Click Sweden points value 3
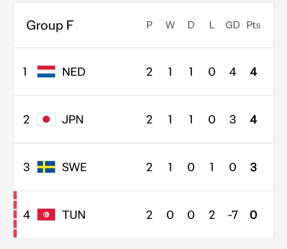The width and height of the screenshot is (287, 249). click(253, 167)
